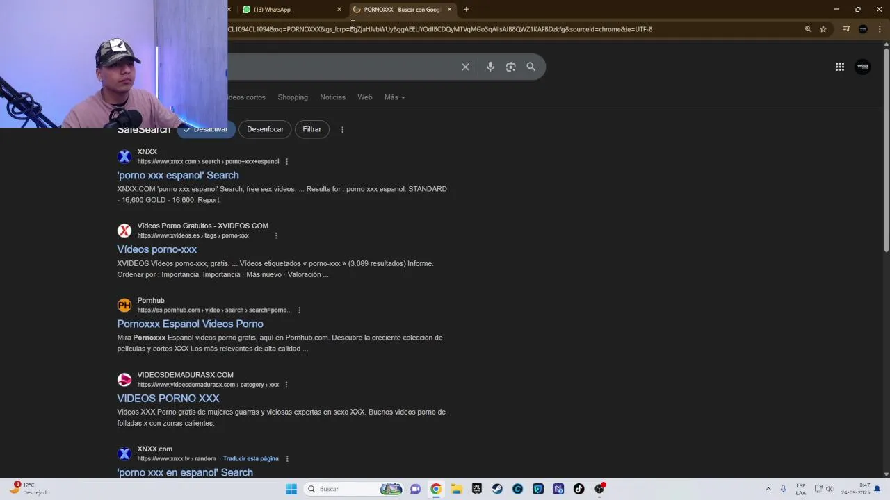
Task: Clear the Google search box text
Action: (x=465, y=67)
